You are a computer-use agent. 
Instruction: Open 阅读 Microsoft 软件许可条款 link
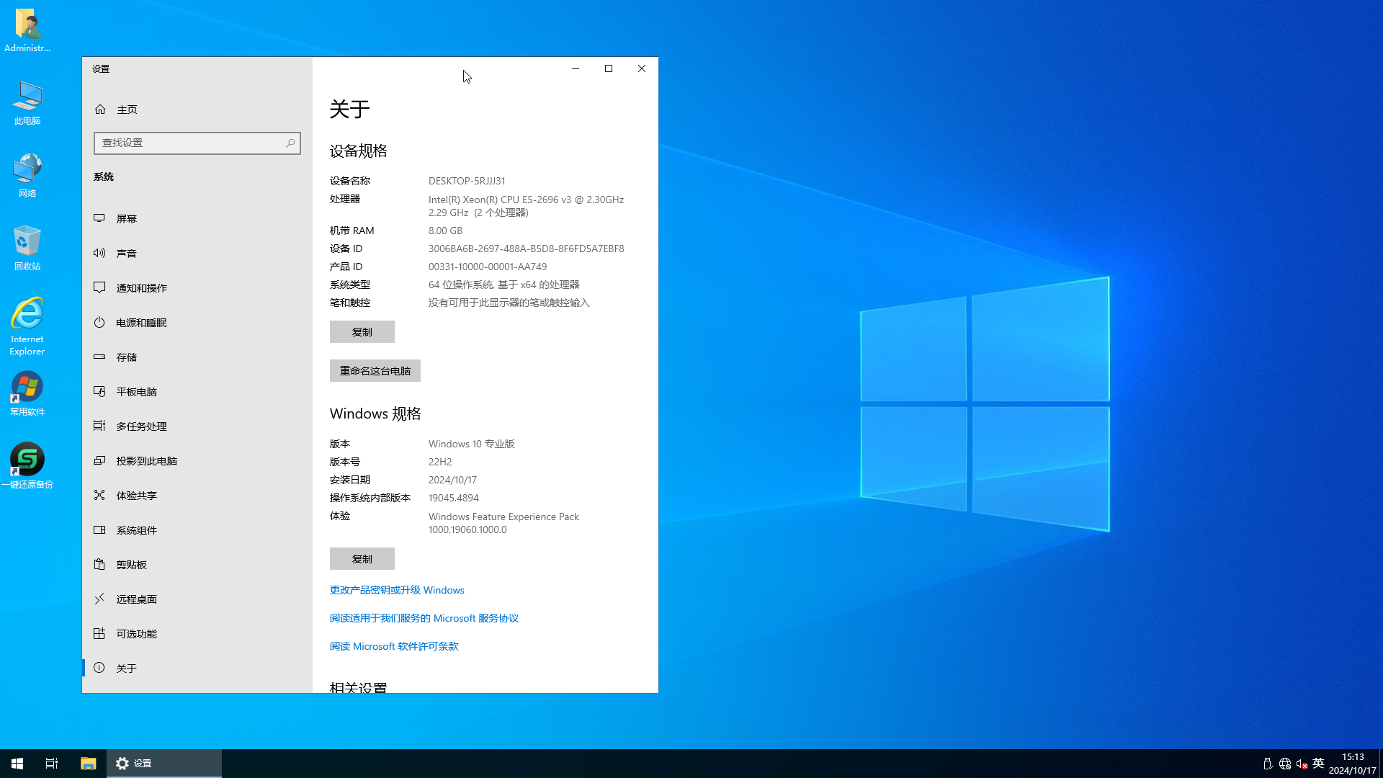click(394, 646)
